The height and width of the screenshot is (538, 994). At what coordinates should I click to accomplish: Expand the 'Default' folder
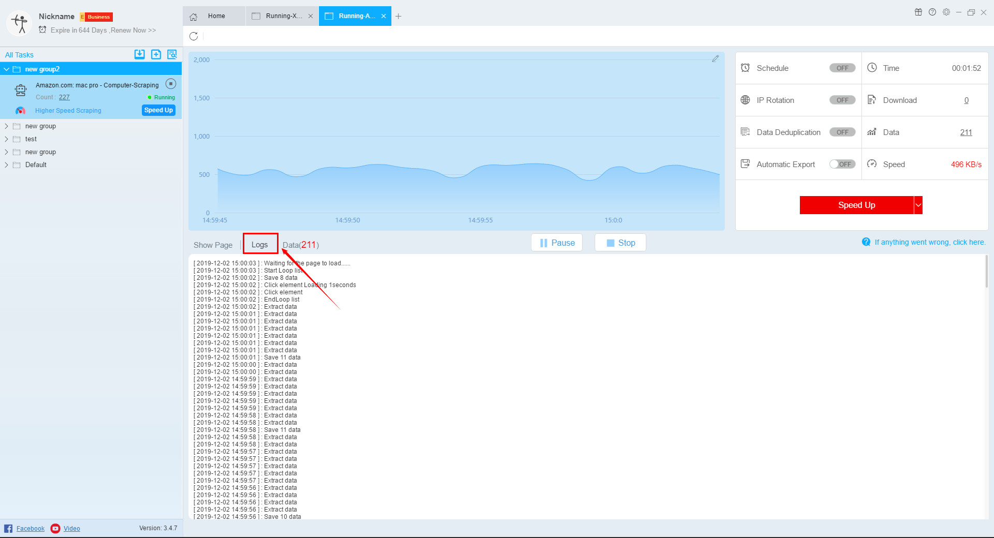point(6,165)
